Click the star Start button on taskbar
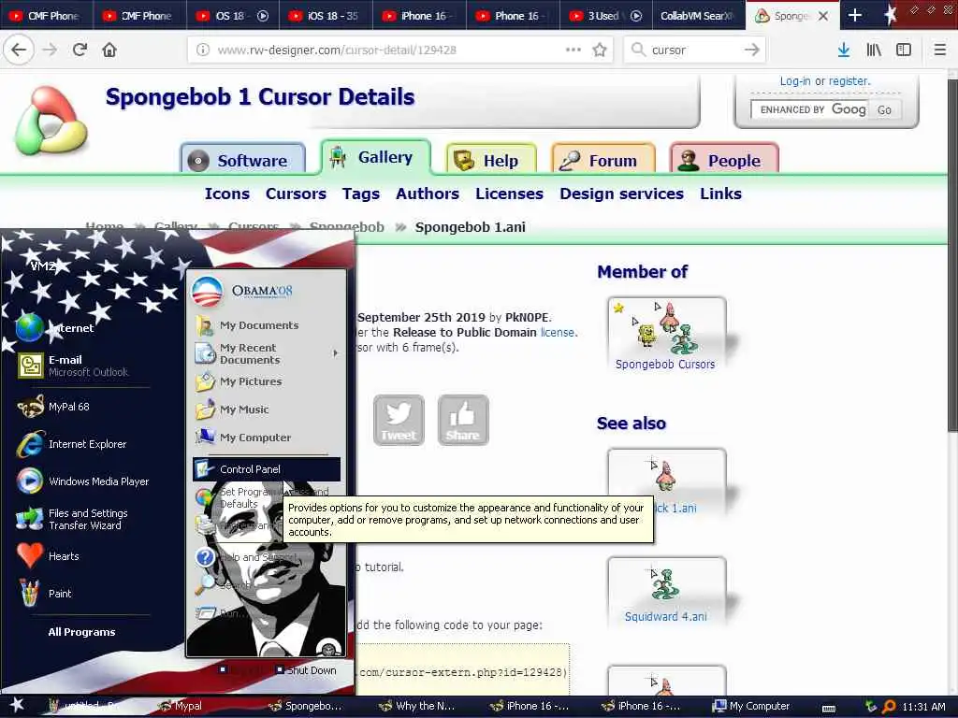 17,706
